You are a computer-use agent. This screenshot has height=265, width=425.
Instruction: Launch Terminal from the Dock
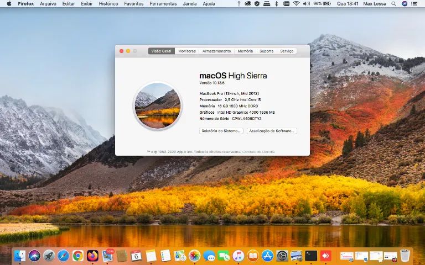311,256
